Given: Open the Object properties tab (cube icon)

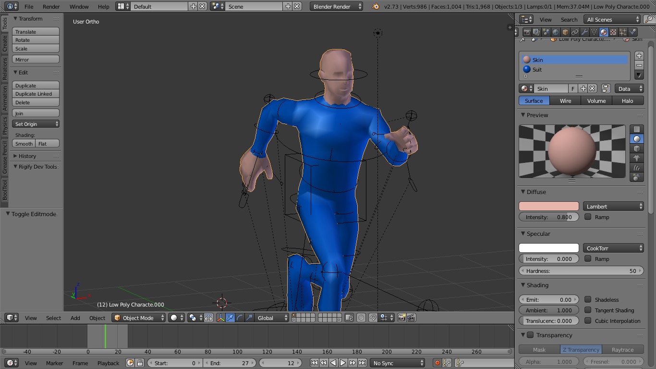Looking at the screenshot, I should click(x=565, y=32).
